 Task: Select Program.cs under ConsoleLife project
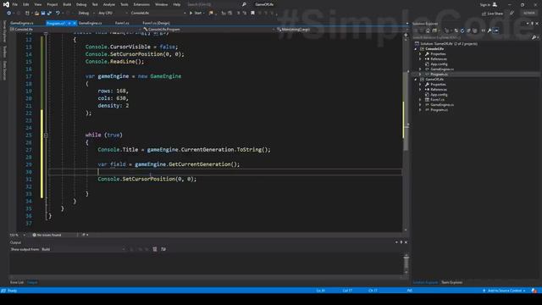point(439,75)
